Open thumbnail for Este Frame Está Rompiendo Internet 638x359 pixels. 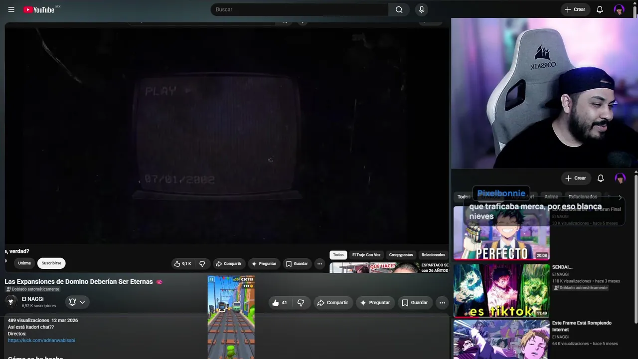[x=501, y=340]
